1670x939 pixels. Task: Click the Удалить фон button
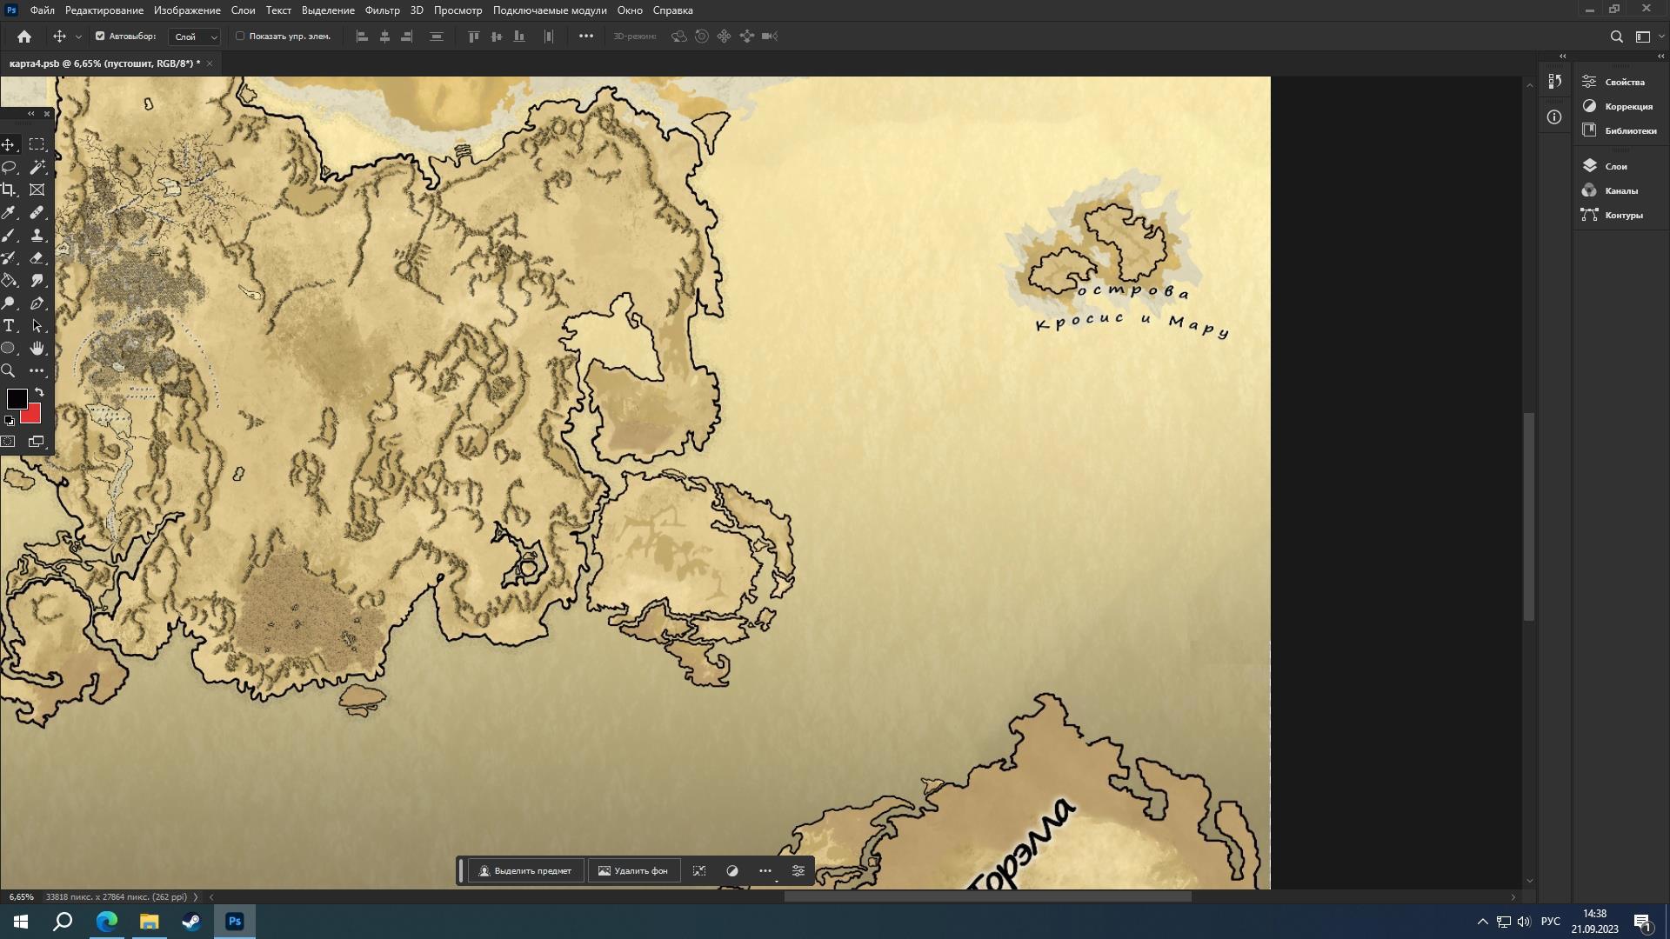(633, 870)
